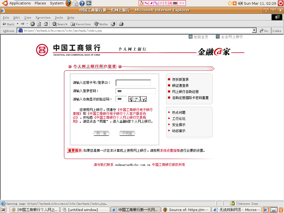Image resolution: width=284 pixels, height=213 pixels.
Task: Click the lock icon in input method bar
Action: pos(171,3)
